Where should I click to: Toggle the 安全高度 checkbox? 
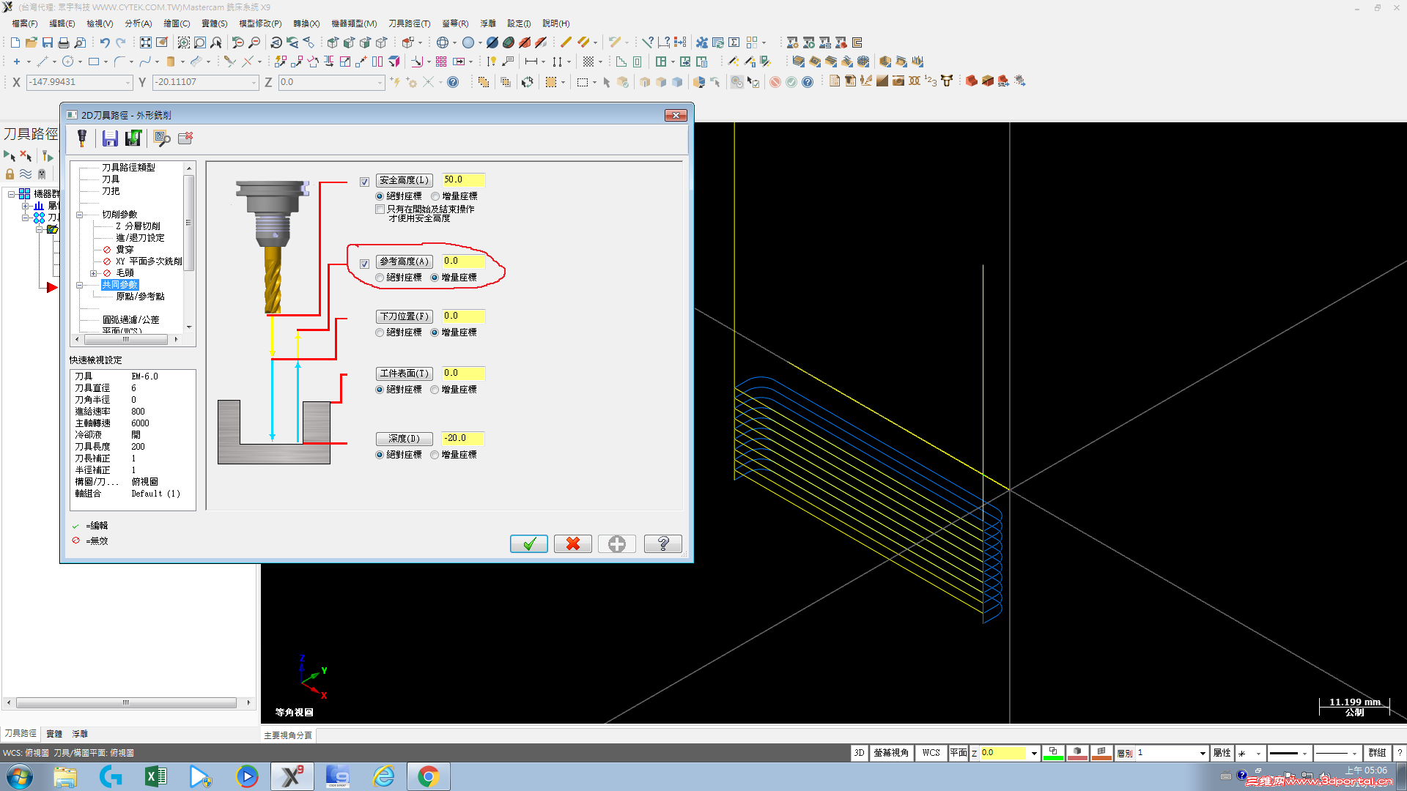pyautogui.click(x=364, y=181)
